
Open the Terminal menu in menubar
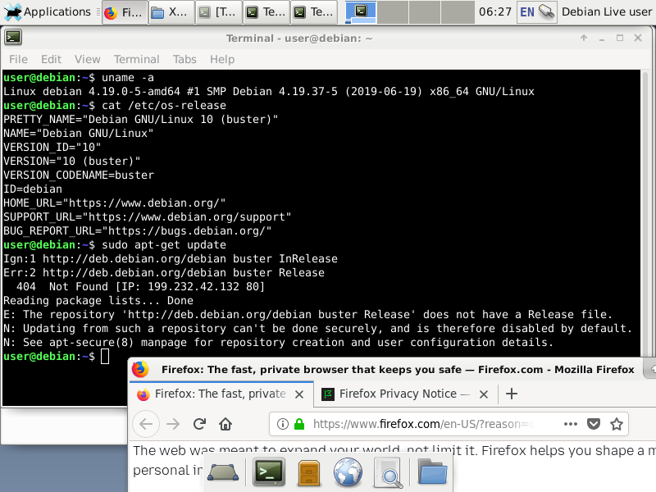point(136,59)
